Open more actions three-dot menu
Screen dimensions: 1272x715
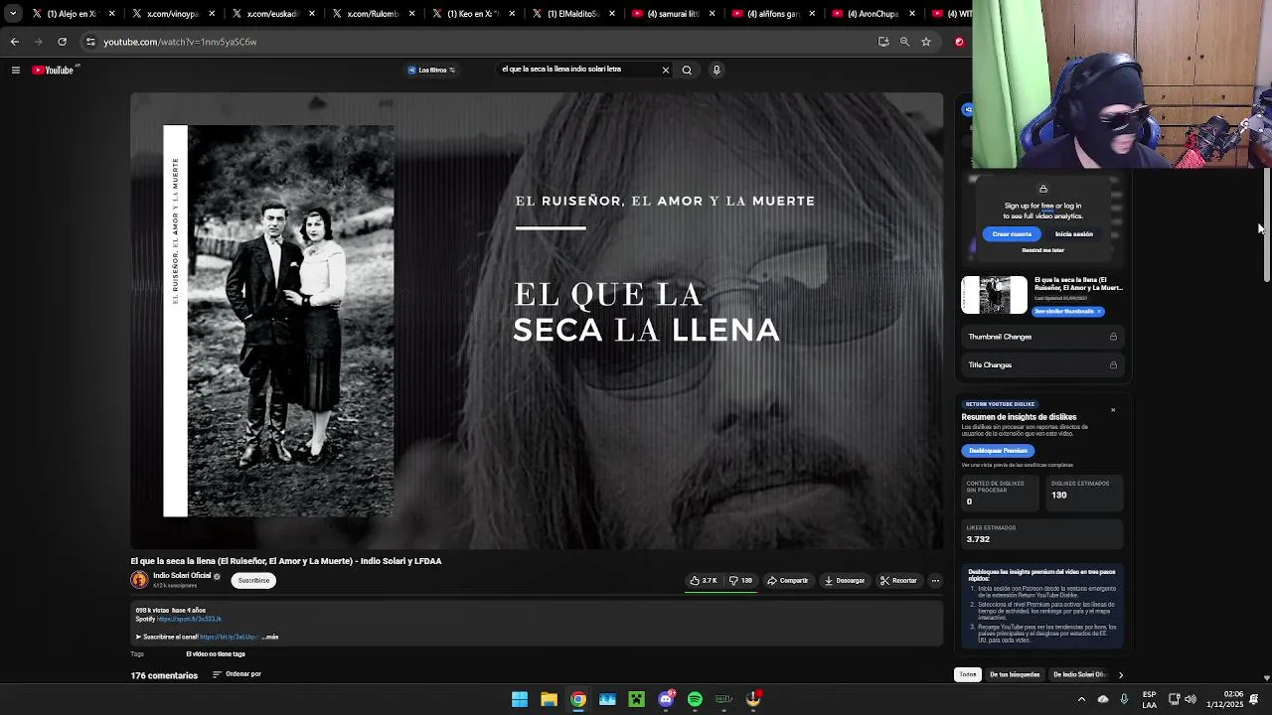pos(935,580)
